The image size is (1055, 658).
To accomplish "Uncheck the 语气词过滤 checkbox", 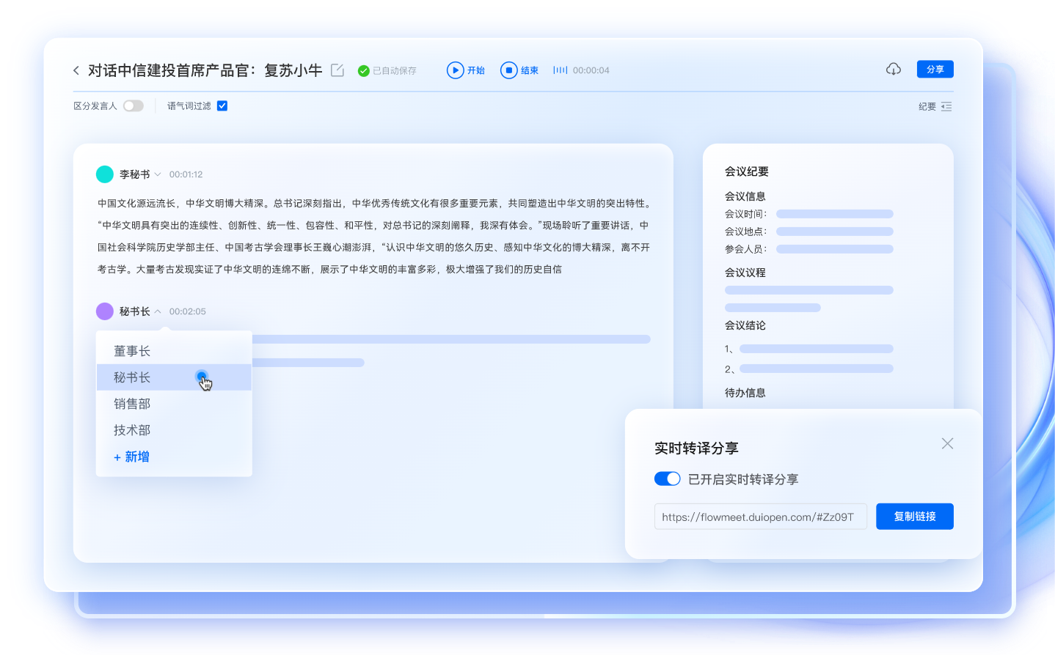I will (222, 106).
